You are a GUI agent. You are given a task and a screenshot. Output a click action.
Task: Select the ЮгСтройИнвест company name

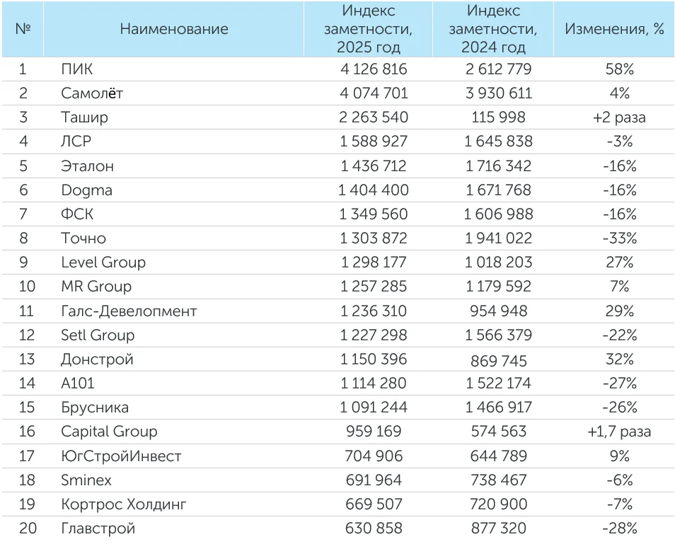(121, 456)
